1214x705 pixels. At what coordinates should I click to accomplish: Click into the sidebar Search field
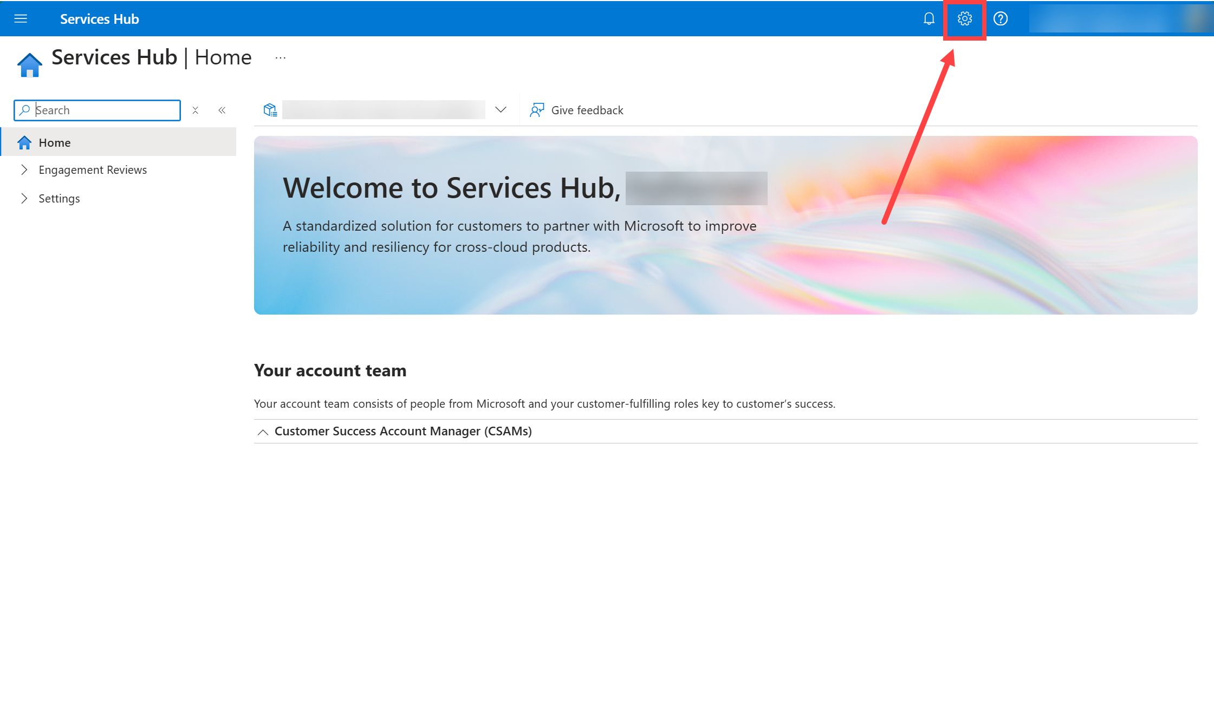point(103,110)
